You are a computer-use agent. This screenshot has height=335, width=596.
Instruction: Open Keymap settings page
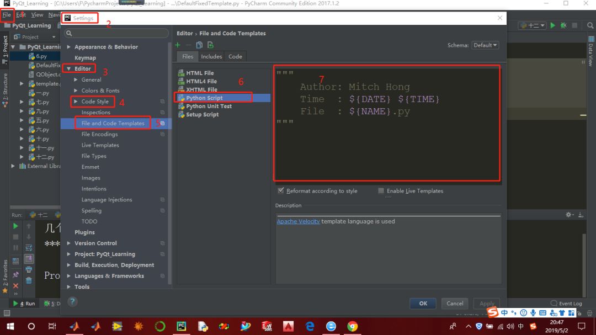coord(85,58)
